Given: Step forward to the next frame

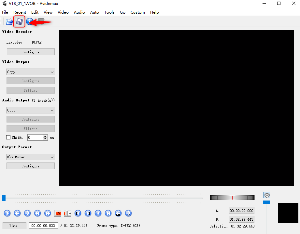Looking at the screenshot, I should coord(27,213).
